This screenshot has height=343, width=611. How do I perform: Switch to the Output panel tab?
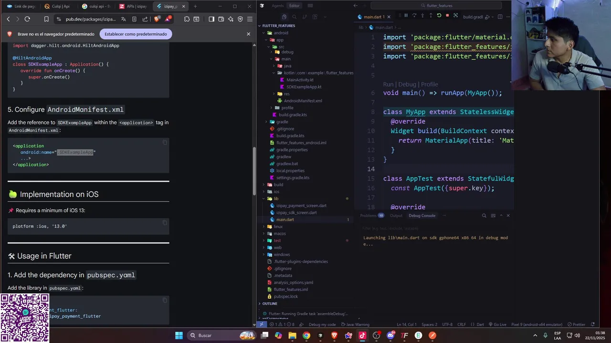coord(396,215)
